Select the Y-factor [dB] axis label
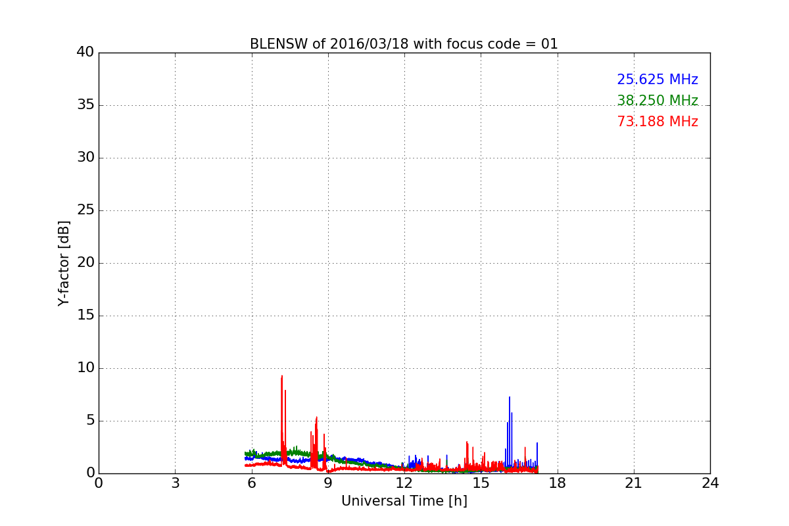The image size is (789, 526). (64, 263)
